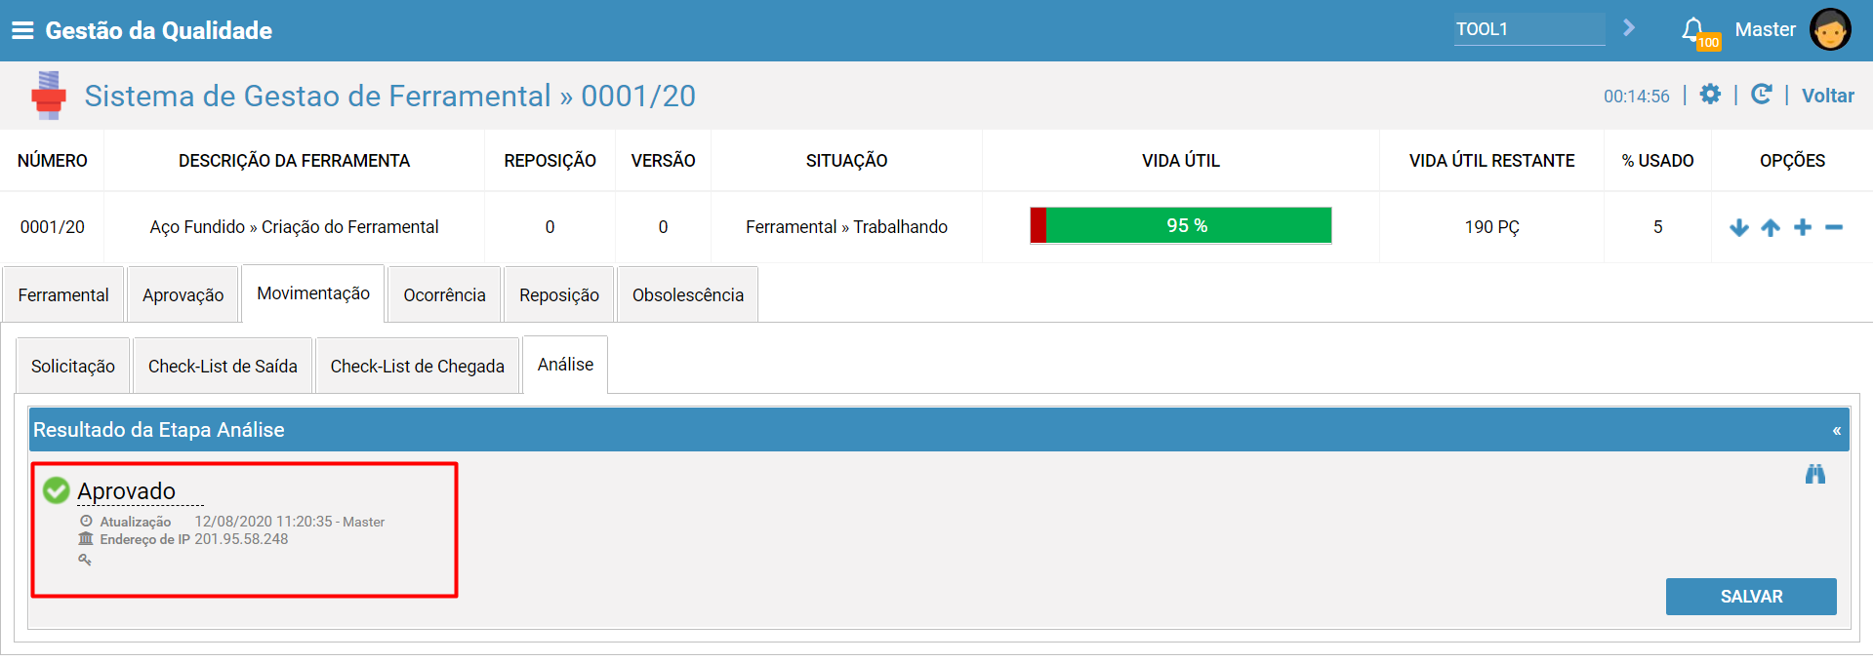Click the minus option icon
Screen dimensions: 1874x662
[1834, 227]
